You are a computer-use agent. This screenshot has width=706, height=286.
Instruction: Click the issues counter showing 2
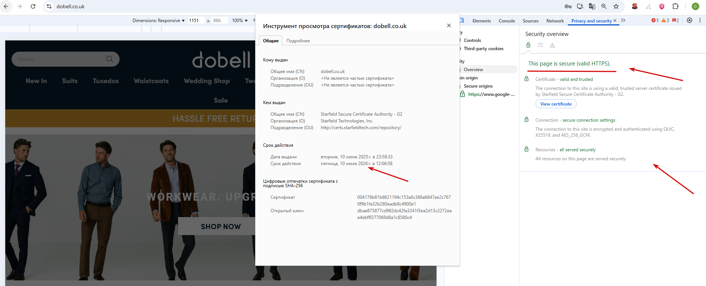676,21
